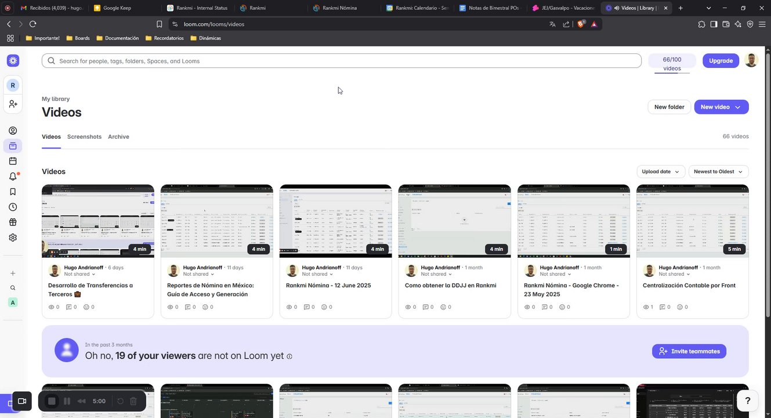Open Centralización Contable por Front thumbnail
The height and width of the screenshot is (418, 771).
coord(693,221)
